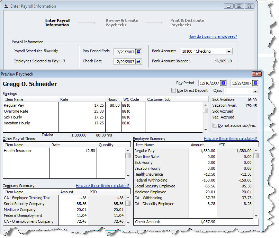Close the Preview Paycheck dialog
This screenshot has height=238, width=279.
256,74
